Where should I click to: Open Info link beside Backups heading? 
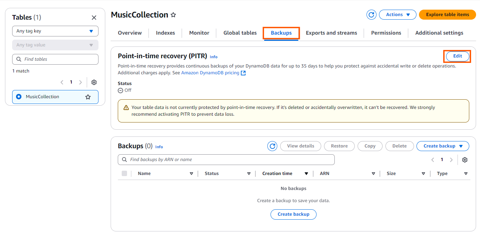pos(159,147)
